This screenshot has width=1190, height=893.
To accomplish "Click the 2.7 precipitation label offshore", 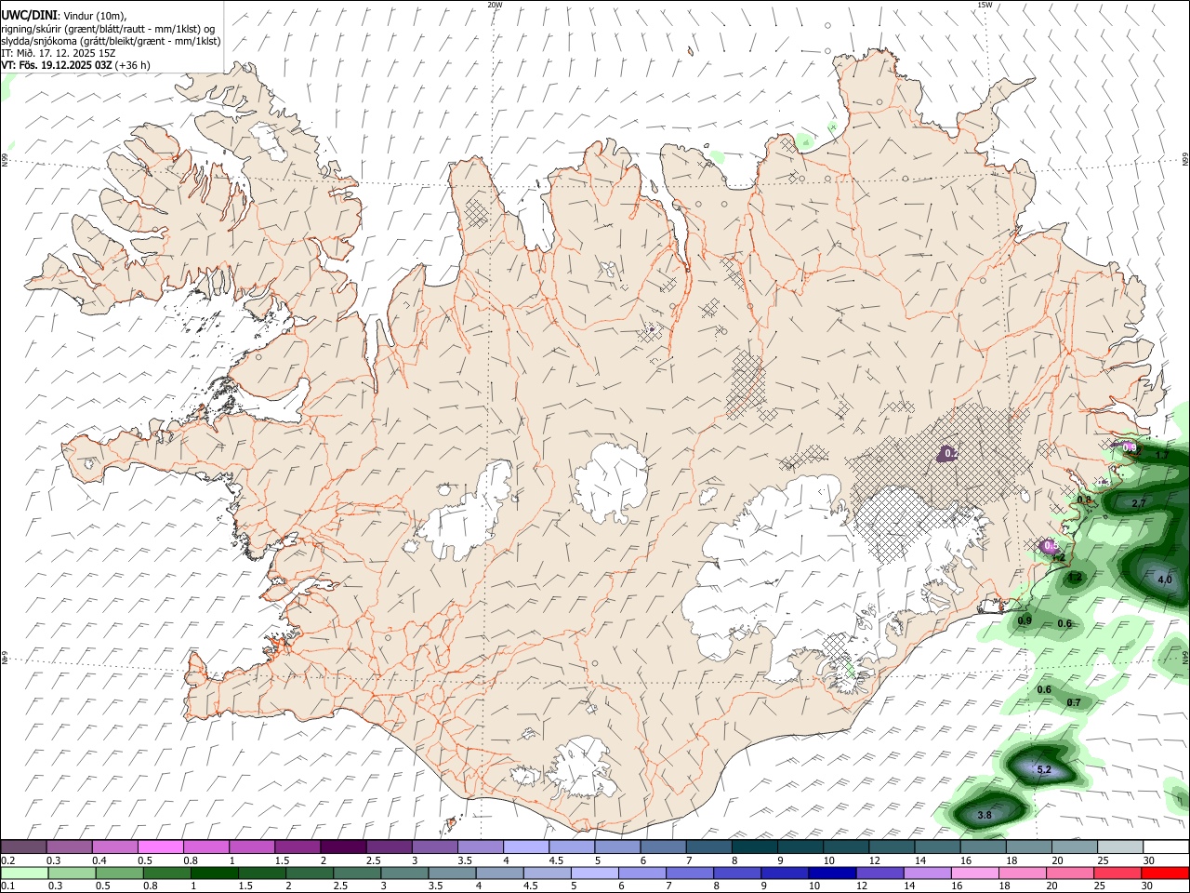I will (1139, 503).
